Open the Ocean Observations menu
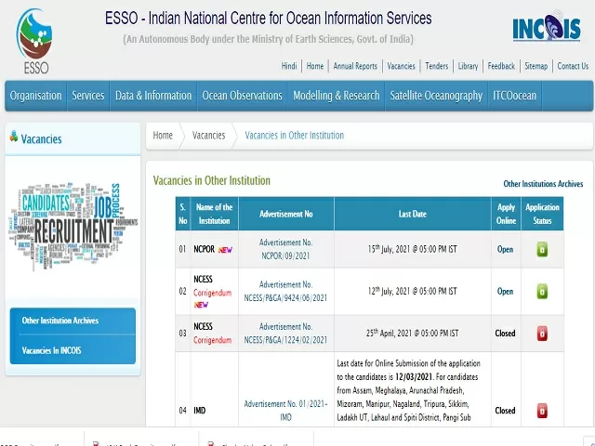Screen dimensions: 595x446 click(242, 96)
